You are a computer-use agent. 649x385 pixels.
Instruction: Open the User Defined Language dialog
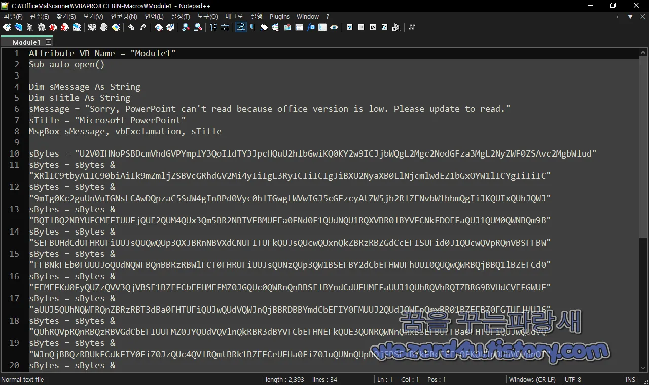click(x=275, y=27)
